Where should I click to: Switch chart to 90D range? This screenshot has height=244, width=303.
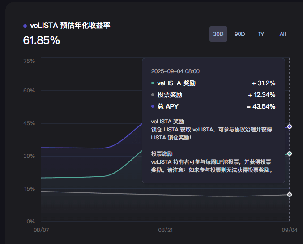tap(239, 34)
